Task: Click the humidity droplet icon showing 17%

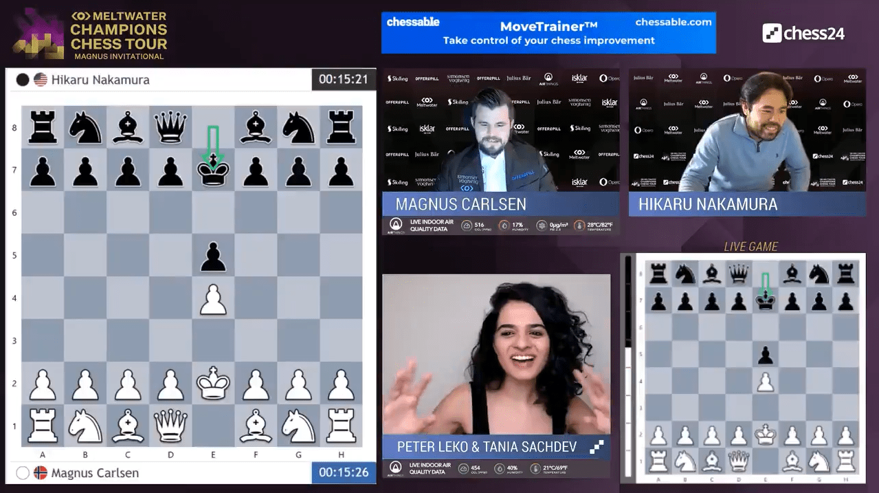Action: [x=504, y=225]
